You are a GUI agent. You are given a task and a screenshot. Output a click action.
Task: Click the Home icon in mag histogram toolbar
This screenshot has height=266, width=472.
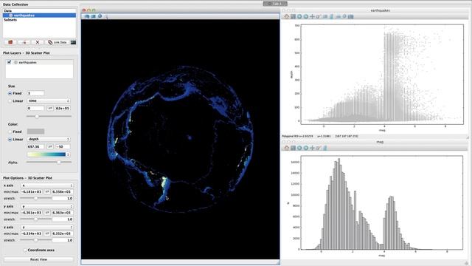tap(287, 148)
